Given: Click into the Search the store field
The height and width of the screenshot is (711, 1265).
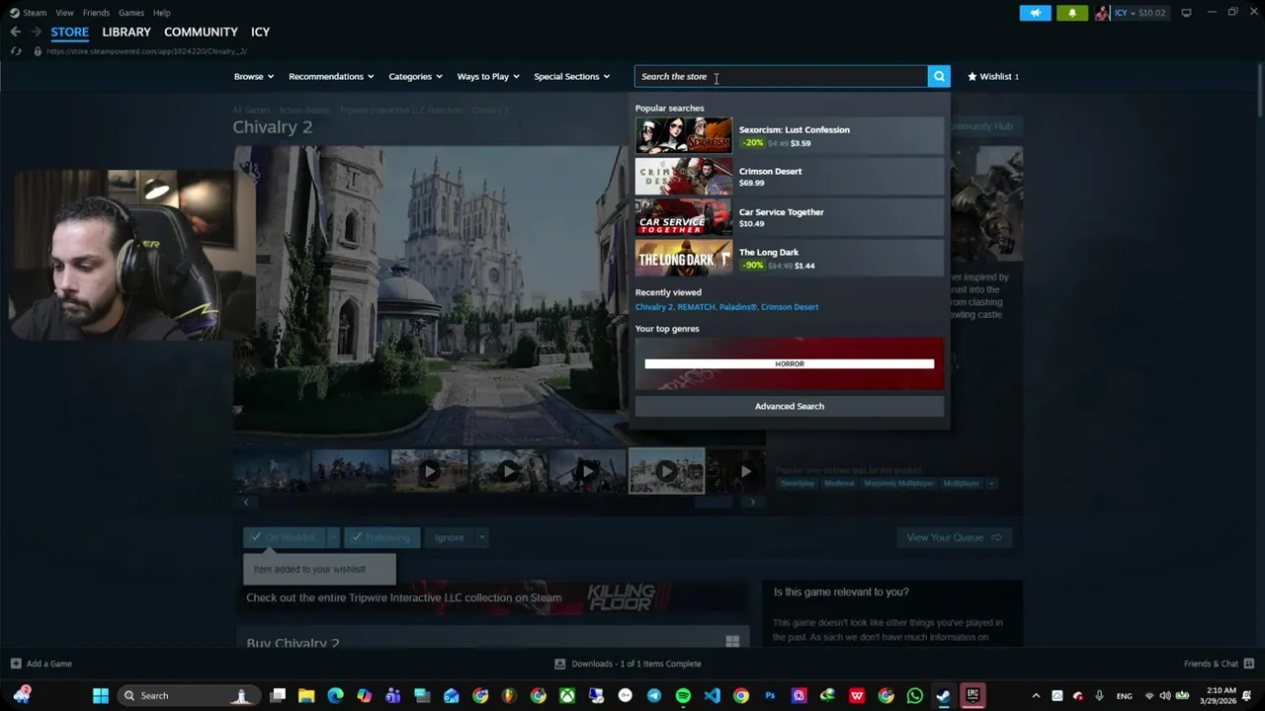Looking at the screenshot, I should (781, 76).
